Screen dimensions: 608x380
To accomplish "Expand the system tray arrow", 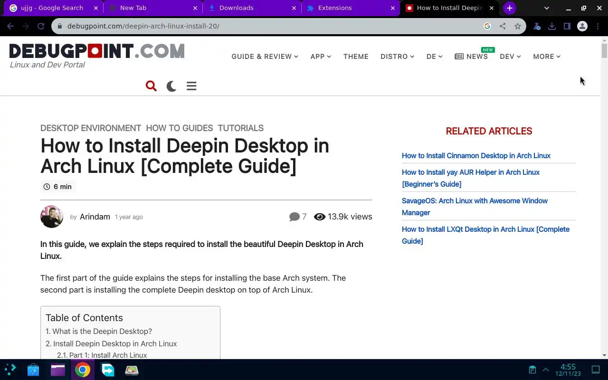I will pyautogui.click(x=546, y=370).
